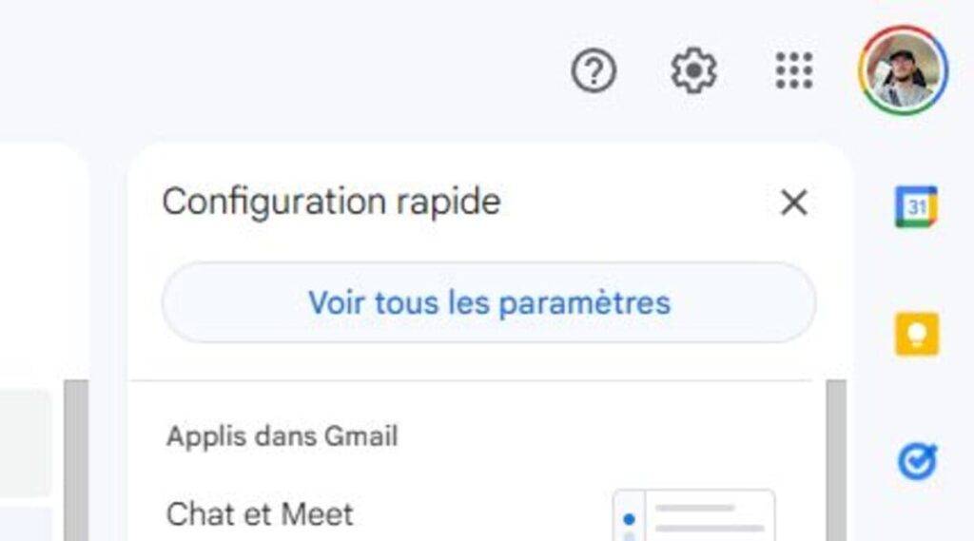Open the Google apps grid launcher
This screenshot has height=541, width=974.
[794, 70]
